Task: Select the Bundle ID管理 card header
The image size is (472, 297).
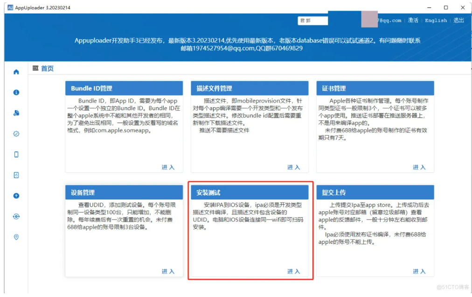Action: (124, 88)
